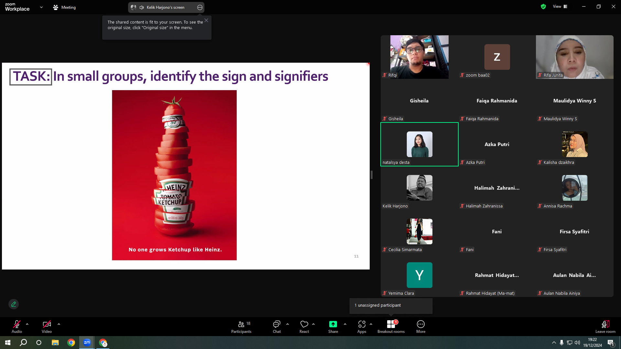Open Cortana circle icon
This screenshot has height=349, width=621.
coord(39,343)
